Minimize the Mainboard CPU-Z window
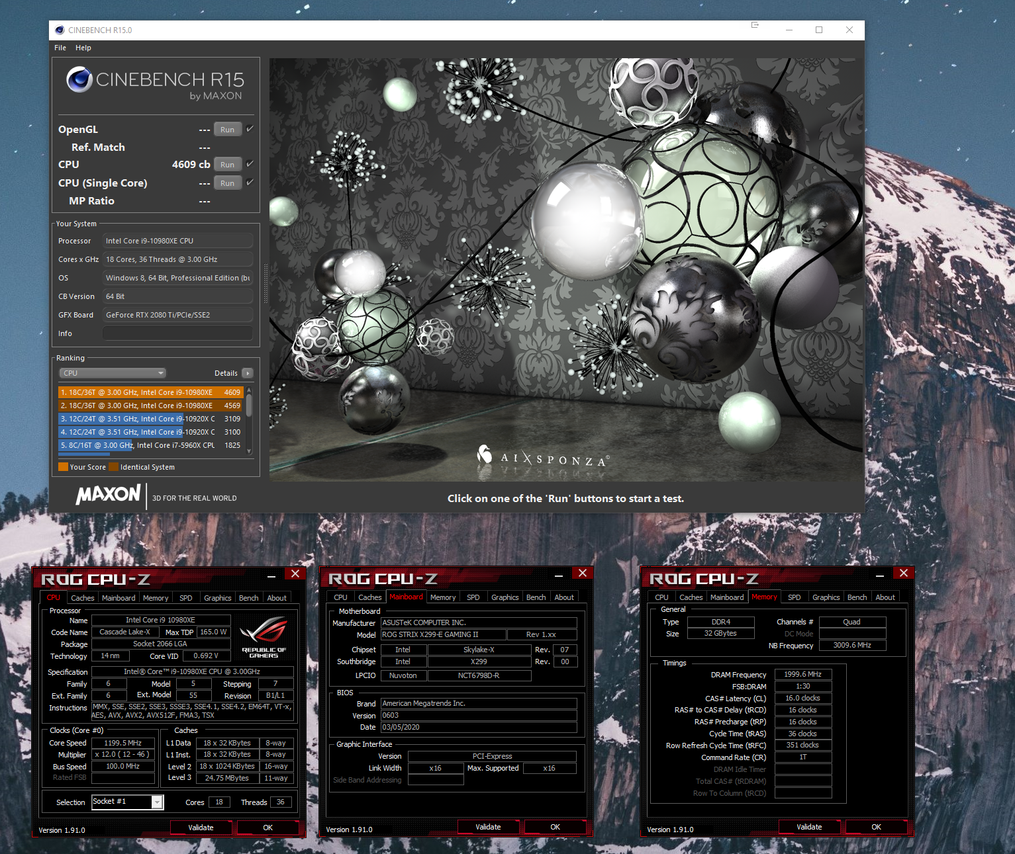This screenshot has height=854, width=1015. click(x=559, y=576)
